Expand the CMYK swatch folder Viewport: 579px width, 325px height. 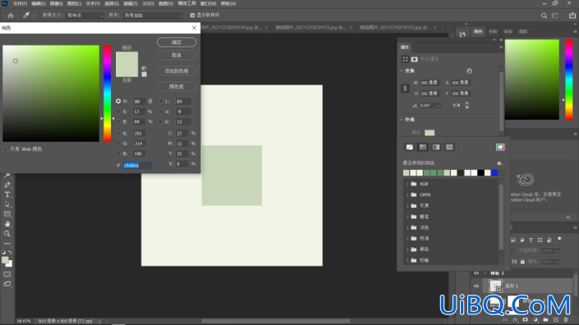(407, 195)
